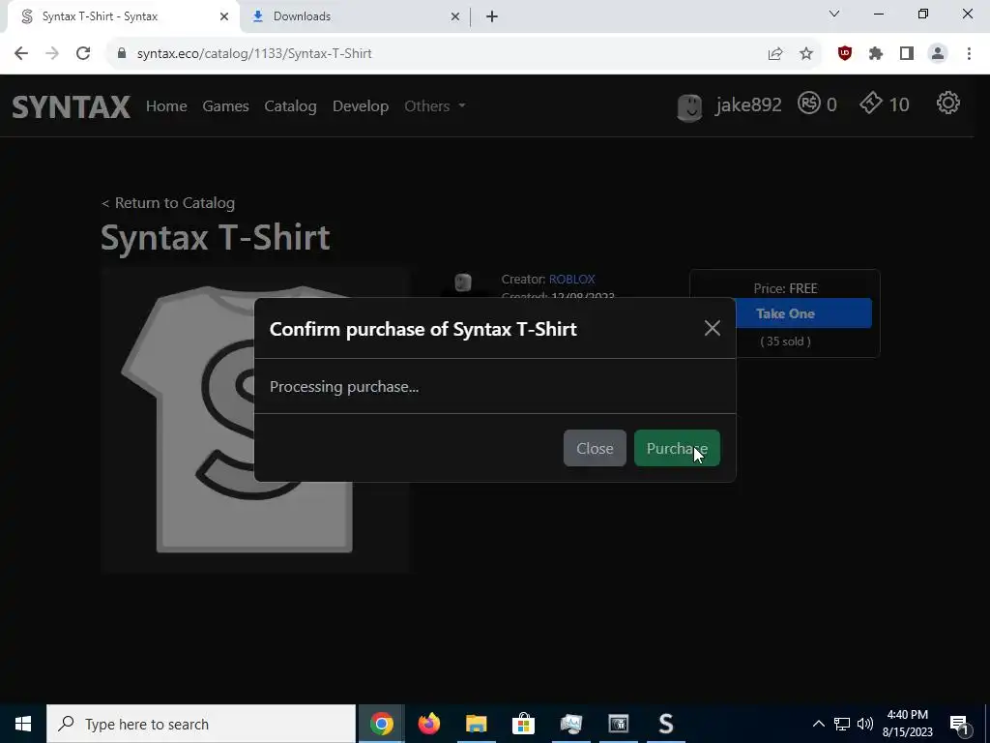Click the share page icon

coord(775,54)
